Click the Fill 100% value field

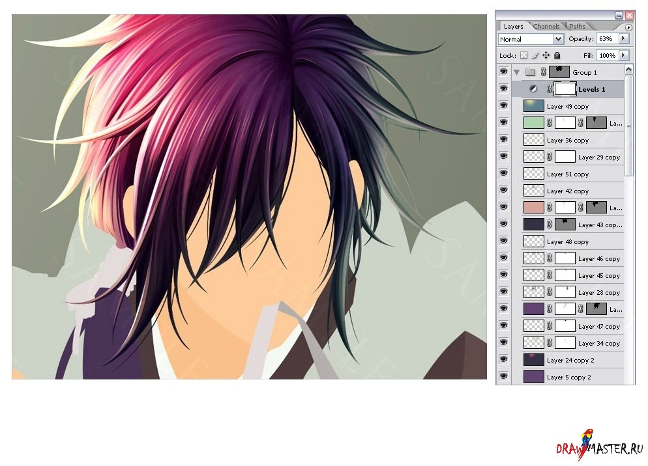(x=608, y=55)
